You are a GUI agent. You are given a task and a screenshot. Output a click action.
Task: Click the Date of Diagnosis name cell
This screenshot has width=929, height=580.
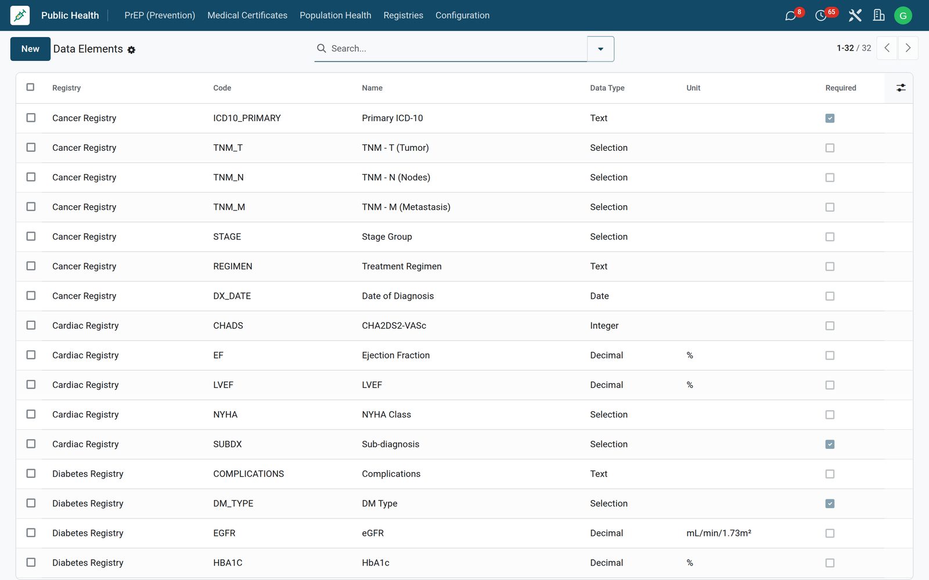[398, 296]
